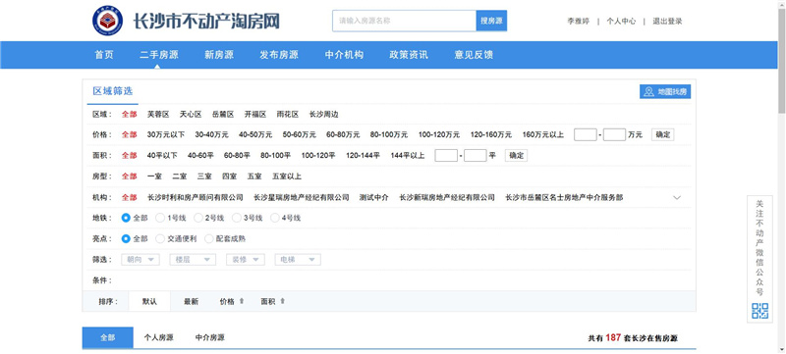Filter room type 三室
The height and width of the screenshot is (354, 786).
click(204, 177)
